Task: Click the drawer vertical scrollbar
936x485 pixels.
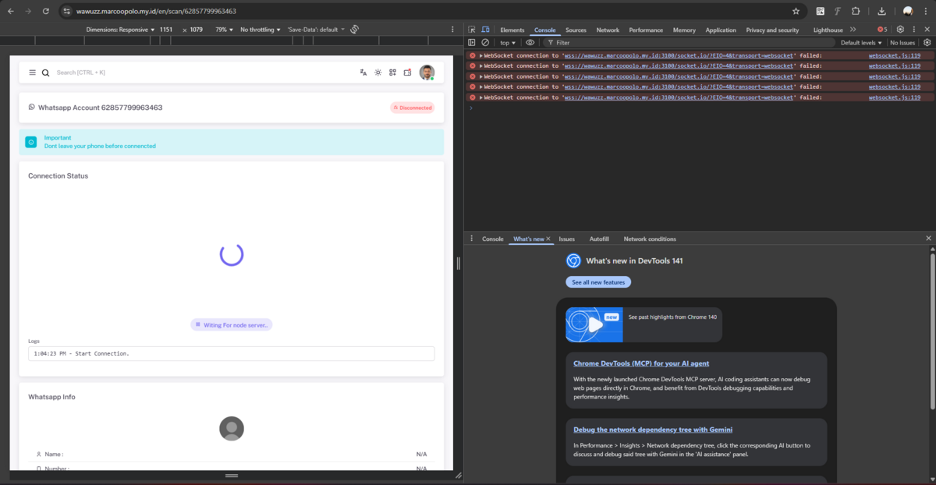Action: pos(931,327)
